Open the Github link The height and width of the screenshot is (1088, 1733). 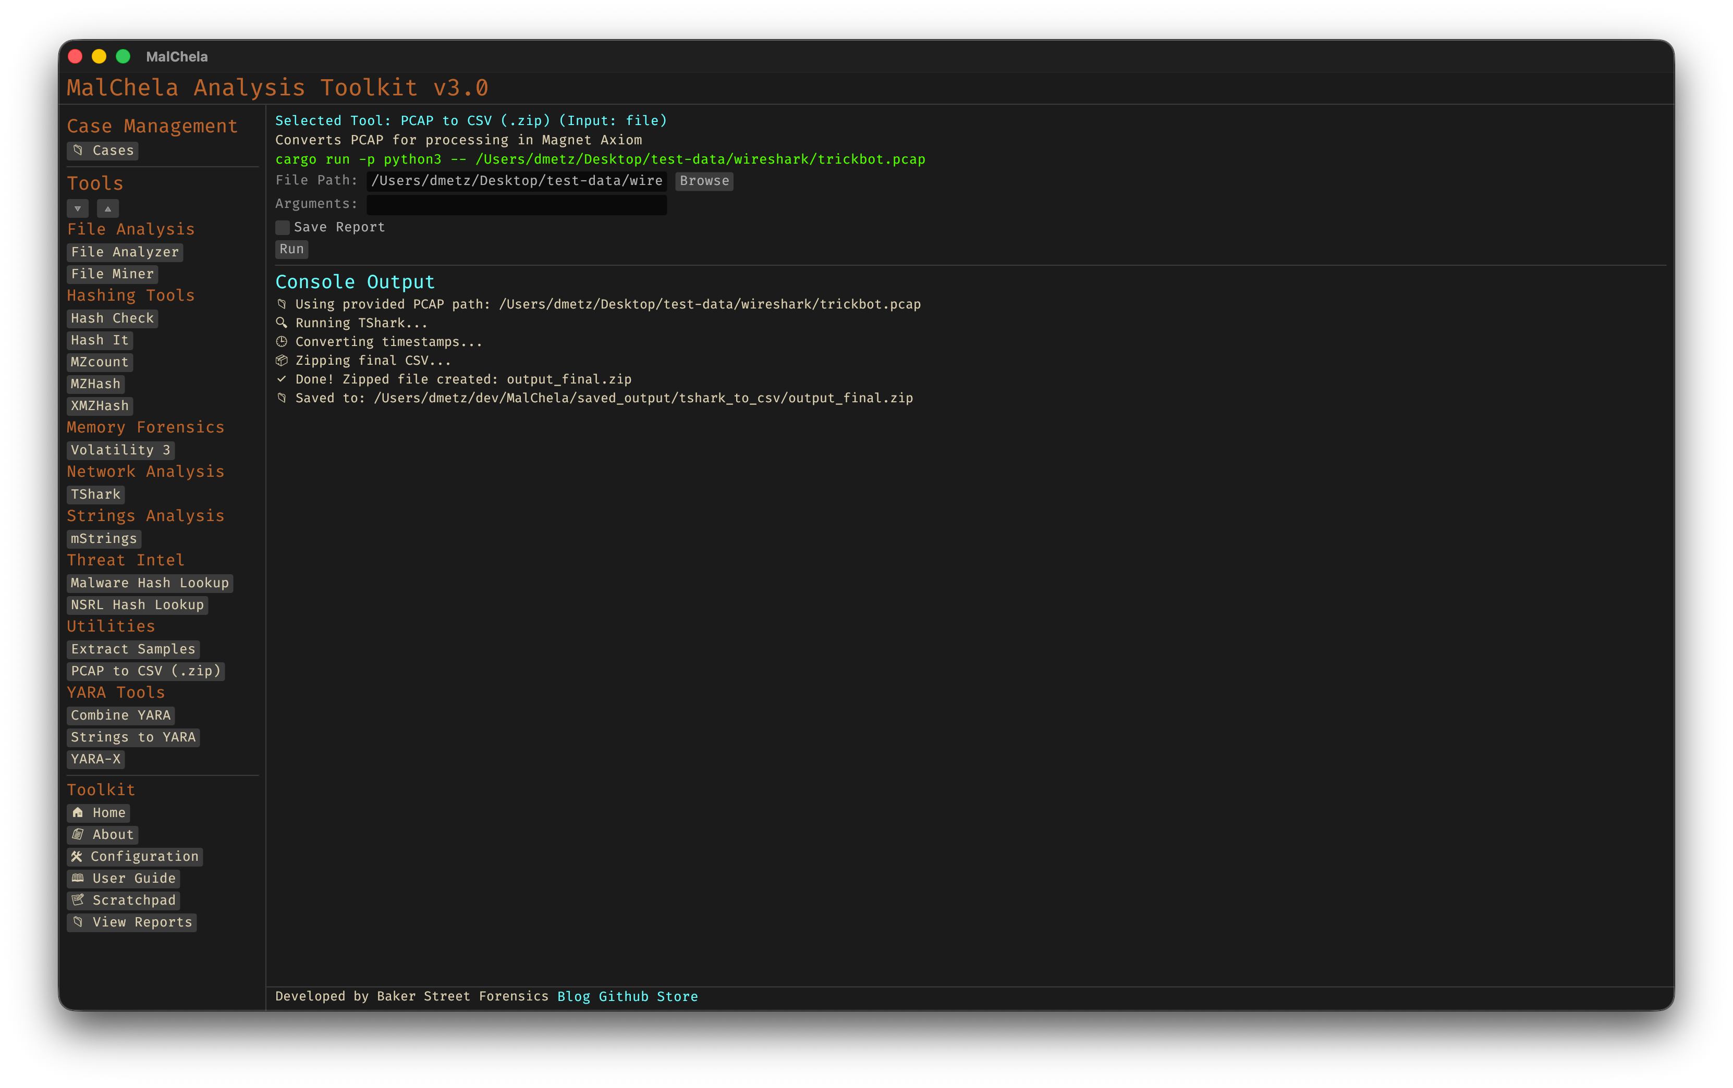623,996
